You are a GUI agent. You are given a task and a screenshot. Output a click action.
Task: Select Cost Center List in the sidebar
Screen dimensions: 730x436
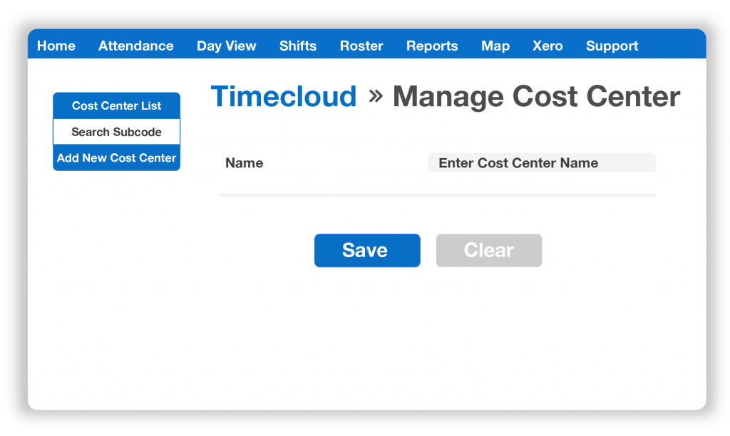click(116, 105)
